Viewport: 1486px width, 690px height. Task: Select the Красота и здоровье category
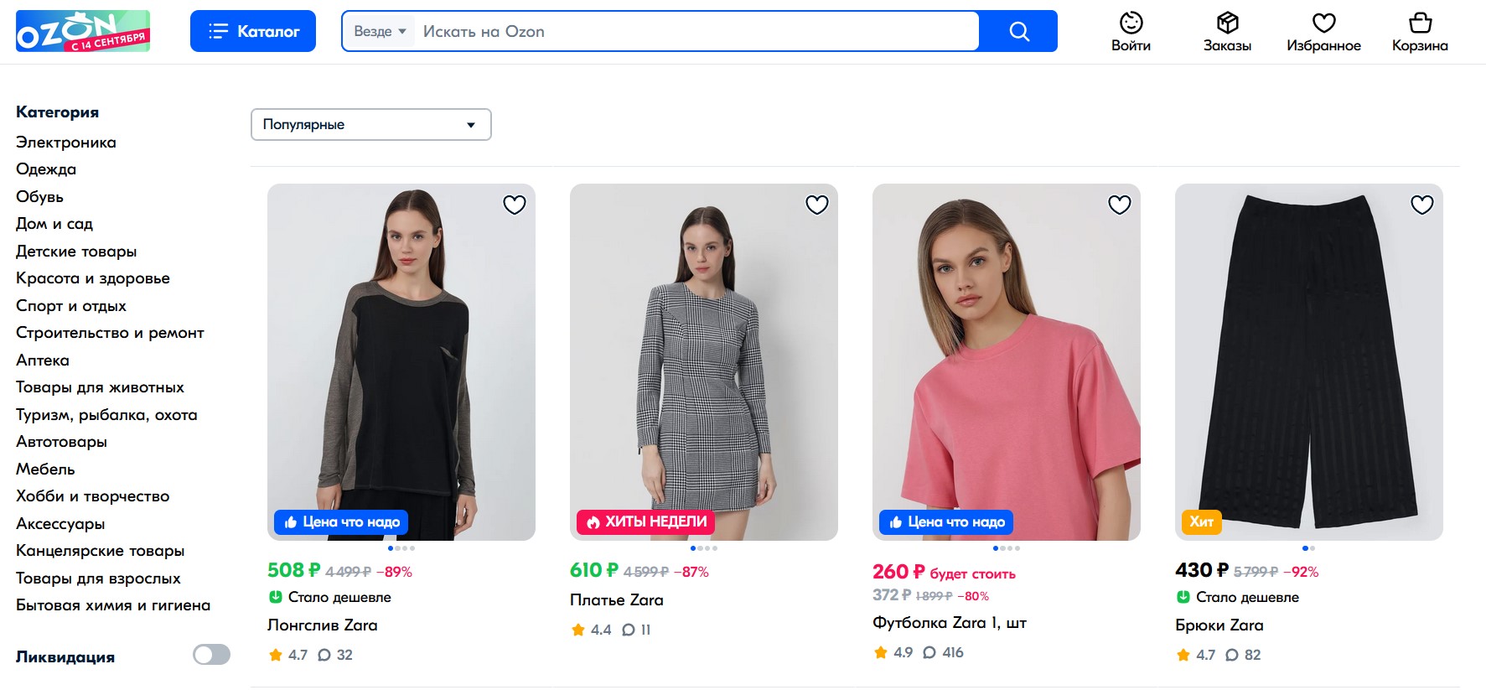pos(93,278)
